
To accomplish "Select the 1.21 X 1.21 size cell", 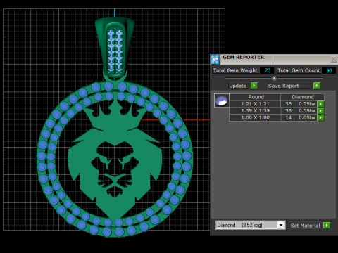I will pyautogui.click(x=255, y=104).
